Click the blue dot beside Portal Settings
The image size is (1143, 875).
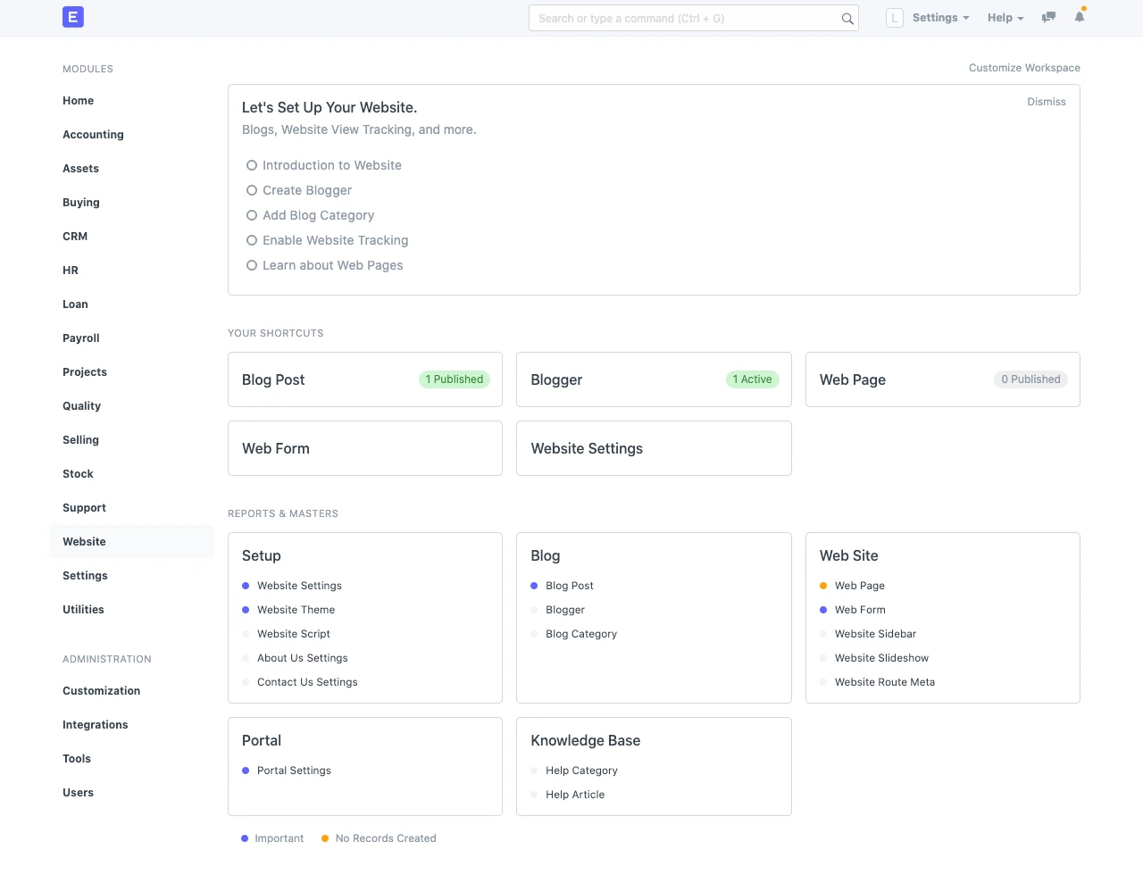point(246,771)
